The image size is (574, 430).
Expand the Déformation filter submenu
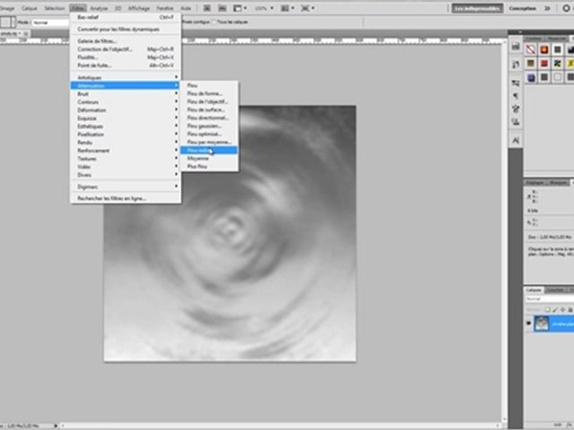(x=125, y=110)
